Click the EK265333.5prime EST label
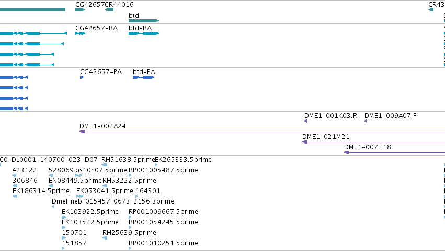The height and width of the screenshot is (251, 445). [x=184, y=160]
